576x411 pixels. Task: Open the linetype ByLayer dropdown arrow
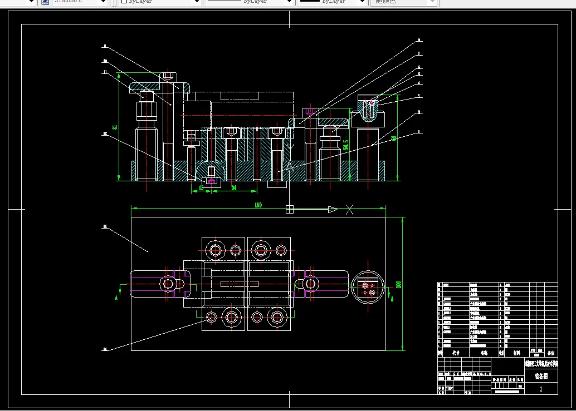point(290,2)
